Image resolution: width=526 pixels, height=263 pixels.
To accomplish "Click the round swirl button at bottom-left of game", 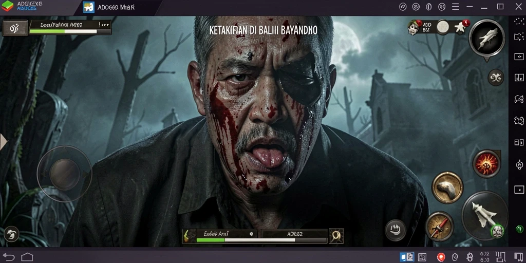I will 11,234.
